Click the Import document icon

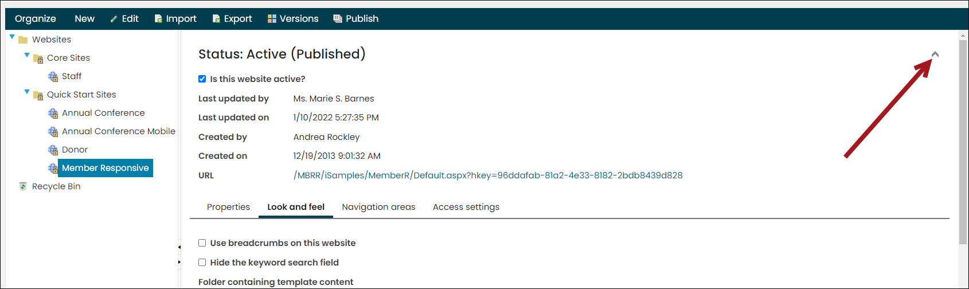[158, 19]
